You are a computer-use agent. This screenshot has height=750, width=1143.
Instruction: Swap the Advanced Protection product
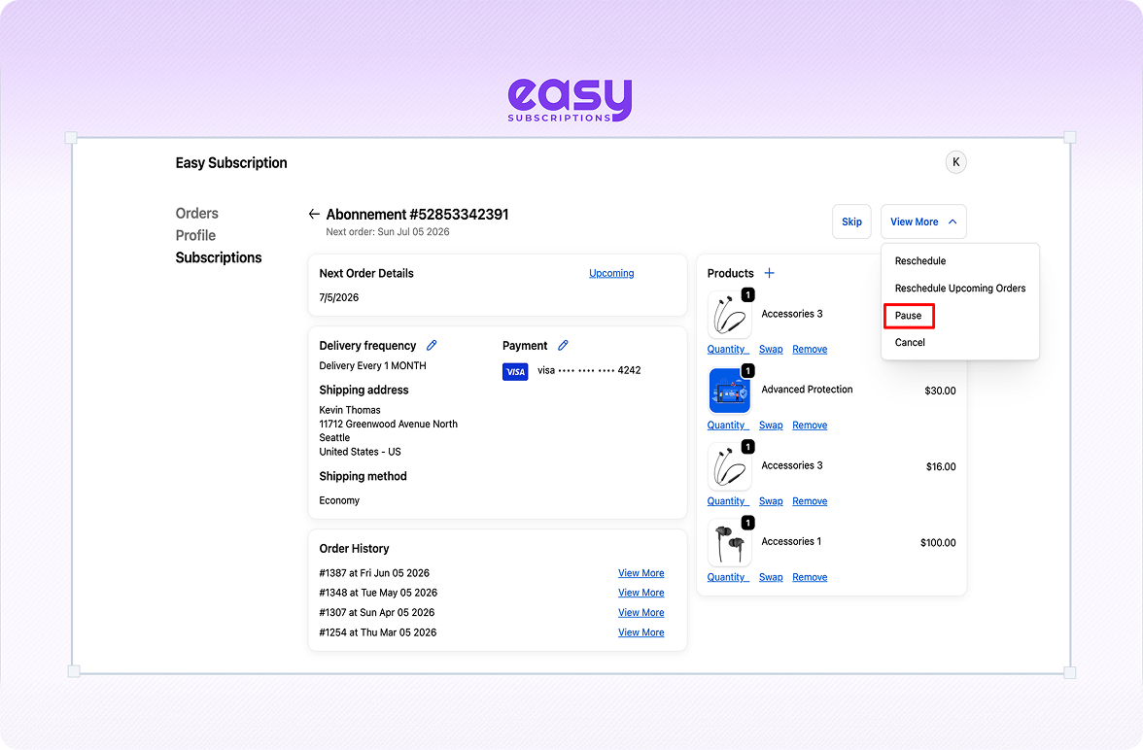point(771,425)
